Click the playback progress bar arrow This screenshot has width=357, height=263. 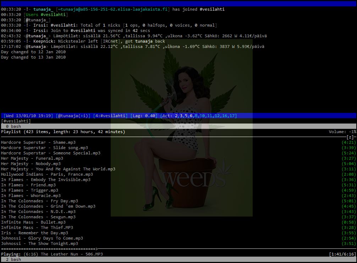97,249
